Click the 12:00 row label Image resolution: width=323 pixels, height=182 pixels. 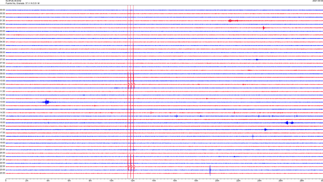click(x=3, y=95)
